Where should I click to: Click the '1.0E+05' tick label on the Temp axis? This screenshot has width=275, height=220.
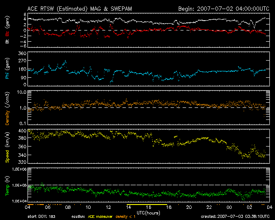pos(19,185)
